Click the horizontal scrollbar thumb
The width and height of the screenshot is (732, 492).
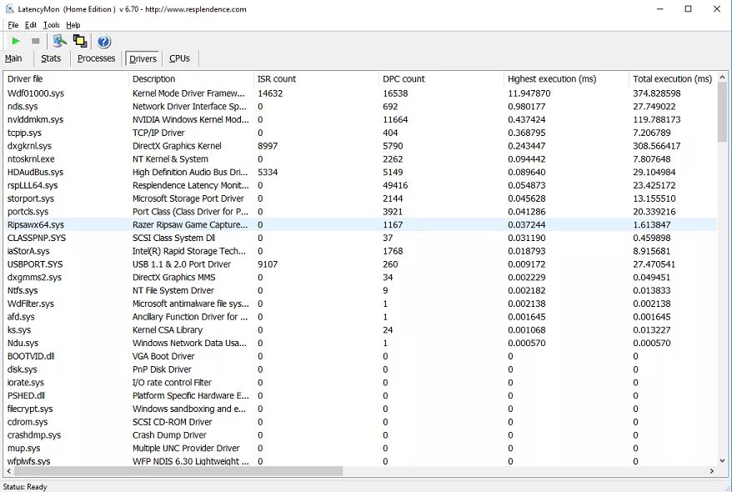[178, 471]
